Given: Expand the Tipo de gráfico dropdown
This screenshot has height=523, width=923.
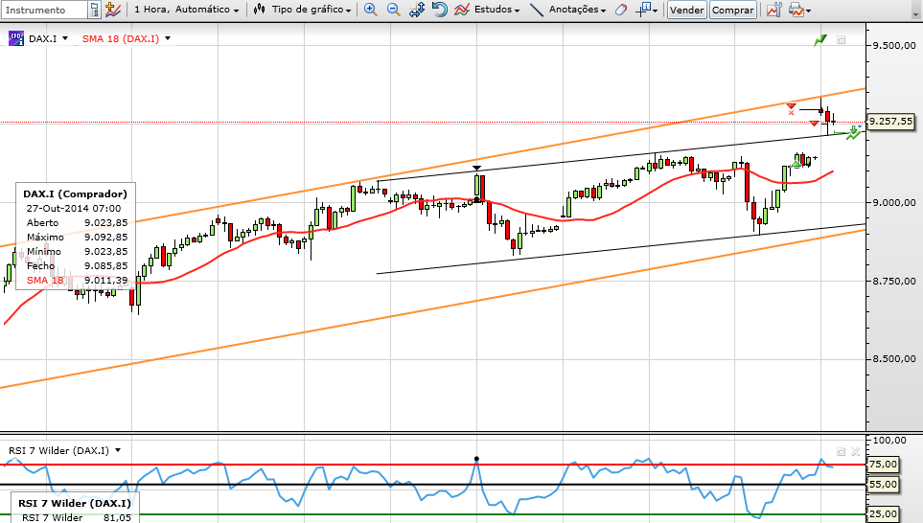Looking at the screenshot, I should click(x=312, y=10).
